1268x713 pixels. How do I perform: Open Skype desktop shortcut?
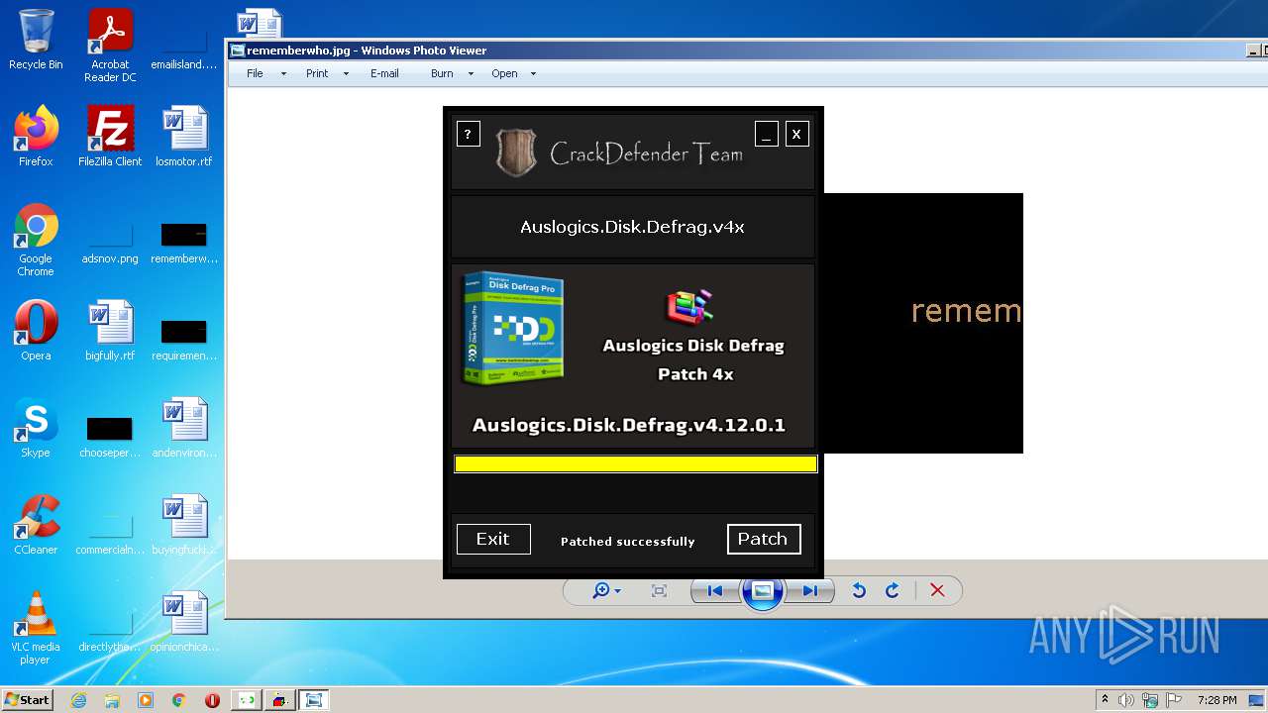36,428
